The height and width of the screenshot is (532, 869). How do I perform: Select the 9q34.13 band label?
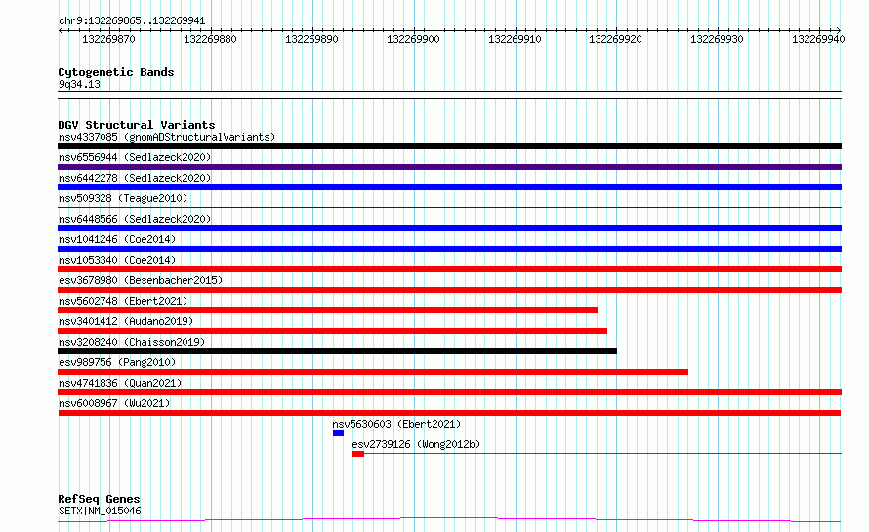click(79, 84)
